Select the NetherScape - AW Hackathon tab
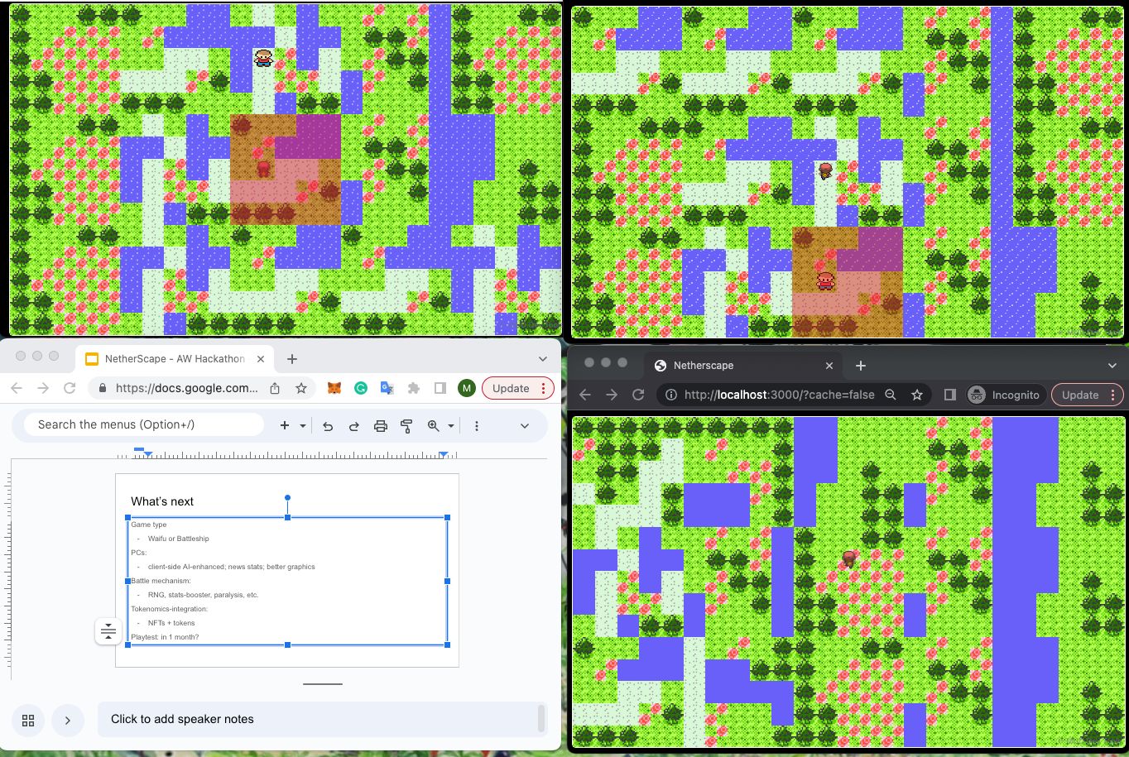 (175, 359)
